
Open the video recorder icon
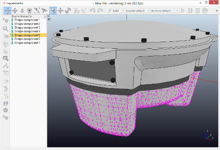click(6, 110)
